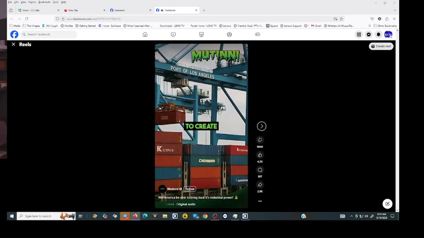Open the browser hamburger application menu
Screen dimensions: 424x238
tap(394, 19)
